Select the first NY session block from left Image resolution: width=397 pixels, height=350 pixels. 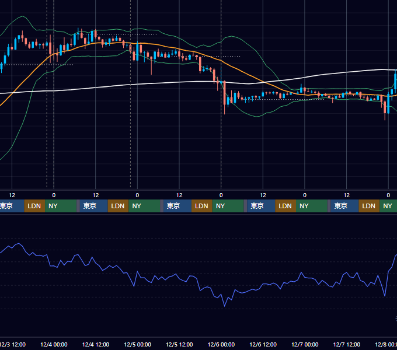pyautogui.click(x=61, y=206)
